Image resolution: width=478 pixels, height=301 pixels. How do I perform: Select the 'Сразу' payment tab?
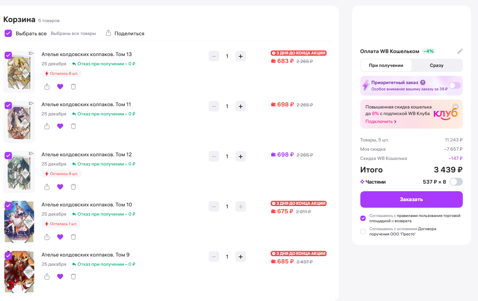coord(436,65)
